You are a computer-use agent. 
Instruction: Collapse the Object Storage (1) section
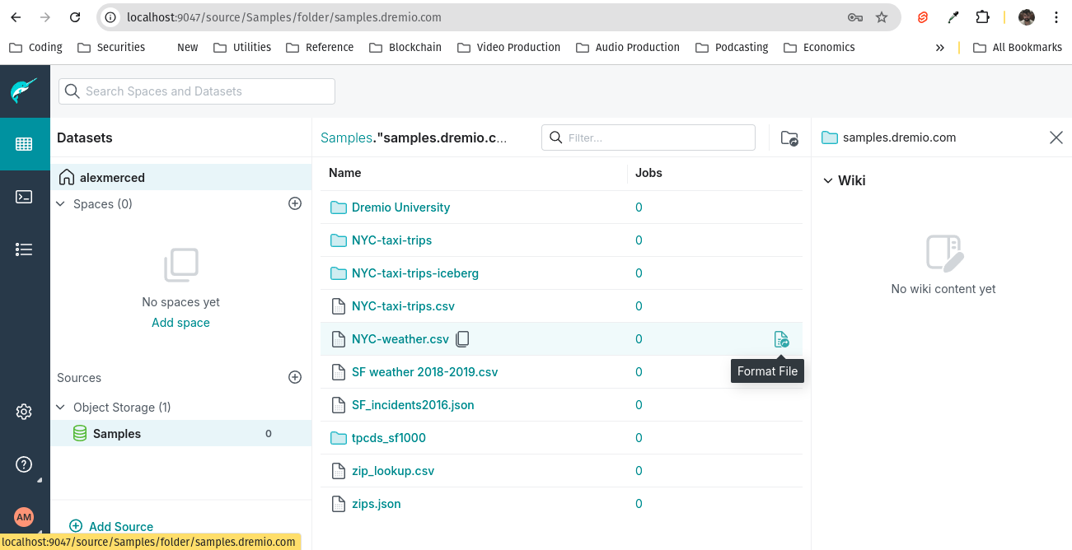pyautogui.click(x=61, y=408)
